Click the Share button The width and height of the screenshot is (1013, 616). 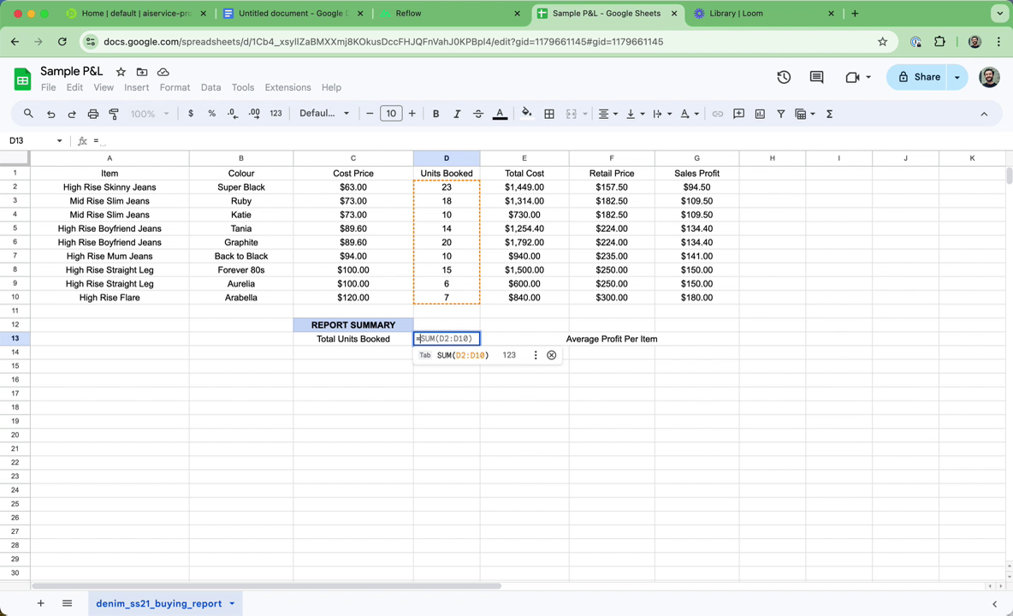[917, 78]
